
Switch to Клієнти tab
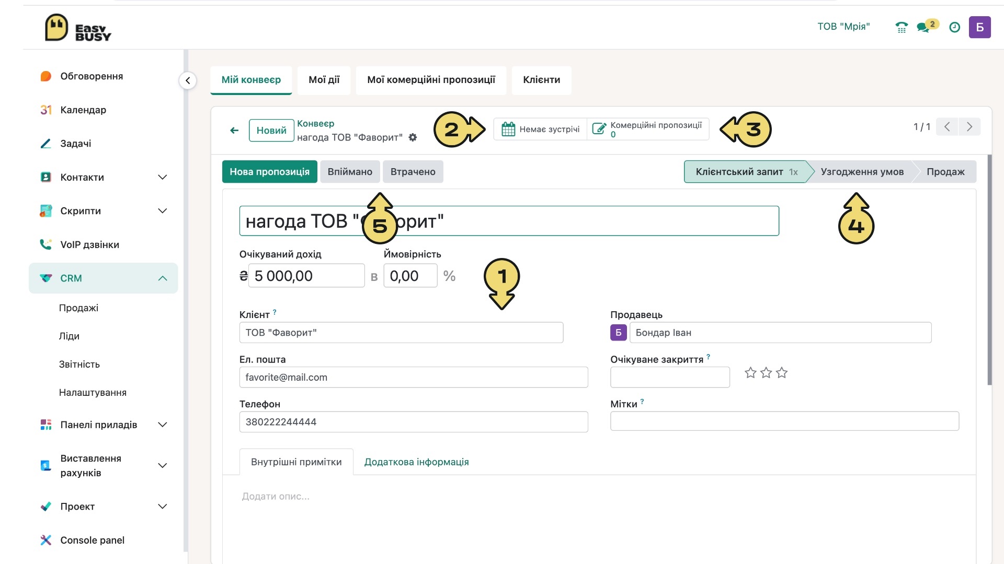point(541,80)
